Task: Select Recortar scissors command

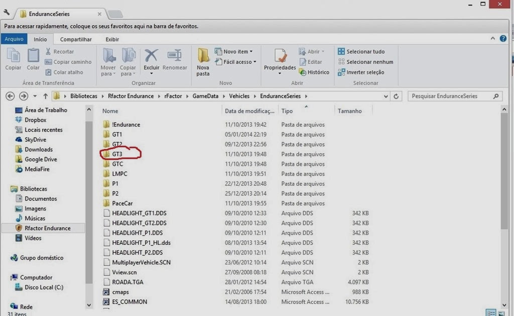Action: (60, 52)
